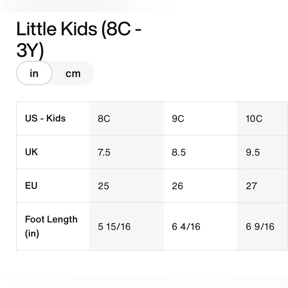288x288 pixels.
Task: Click the UK 8.5 cell
Action: pyautogui.click(x=200, y=152)
